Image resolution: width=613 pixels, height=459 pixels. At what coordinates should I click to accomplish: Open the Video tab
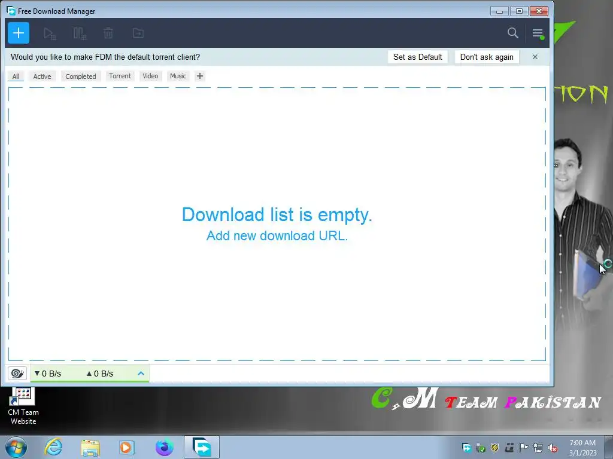pyautogui.click(x=150, y=76)
